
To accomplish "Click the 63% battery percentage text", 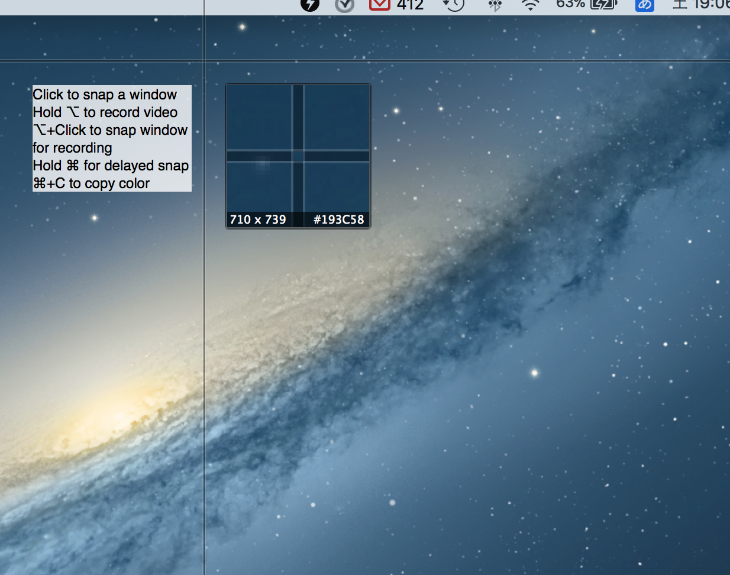I will (x=570, y=4).
